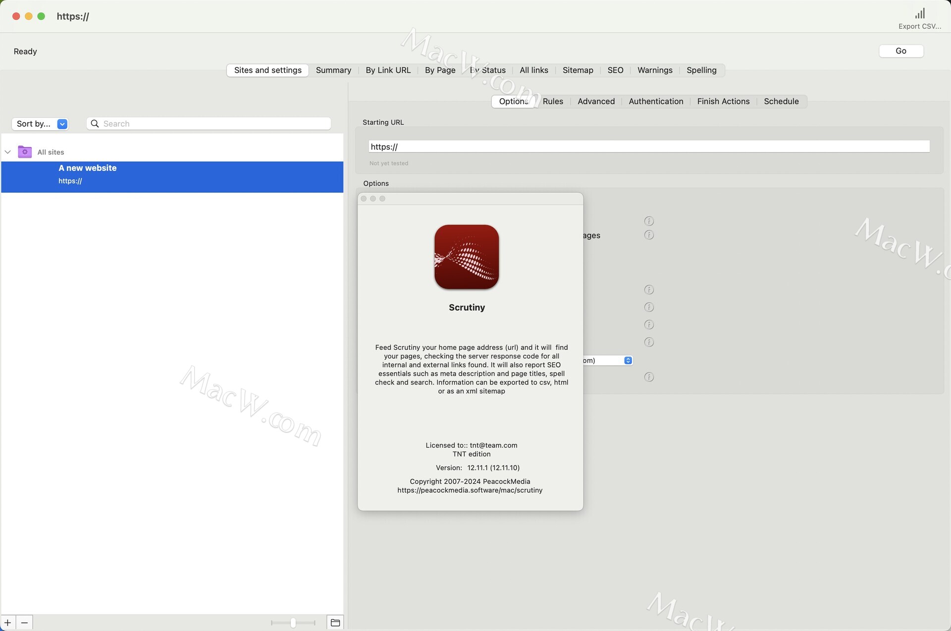Screen dimensions: 951x631
Task: Remove the selected site with the minus button
Action: [x=24, y=623]
